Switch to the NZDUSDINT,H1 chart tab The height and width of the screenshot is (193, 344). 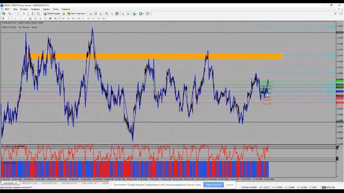tap(70, 183)
